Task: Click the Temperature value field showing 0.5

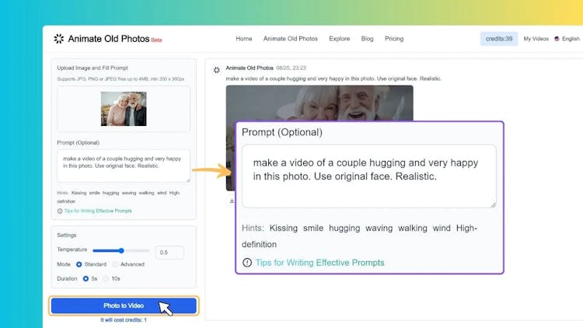Action: tap(169, 252)
